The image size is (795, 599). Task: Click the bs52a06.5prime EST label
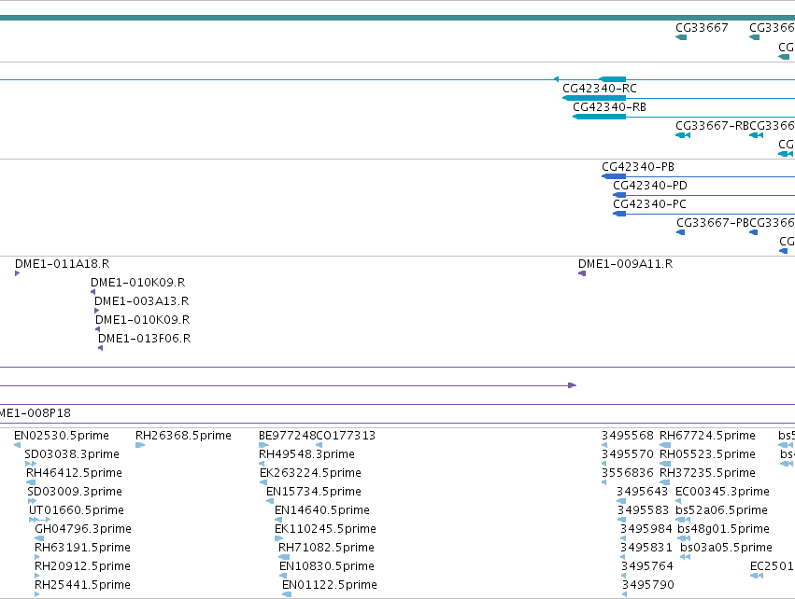(x=721, y=509)
